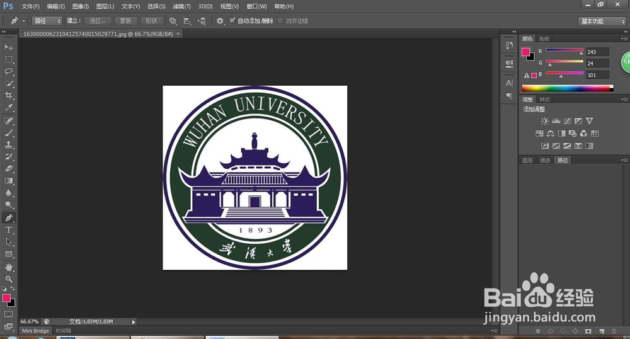Select the Hand tool
The height and width of the screenshot is (339, 630).
click(x=8, y=268)
